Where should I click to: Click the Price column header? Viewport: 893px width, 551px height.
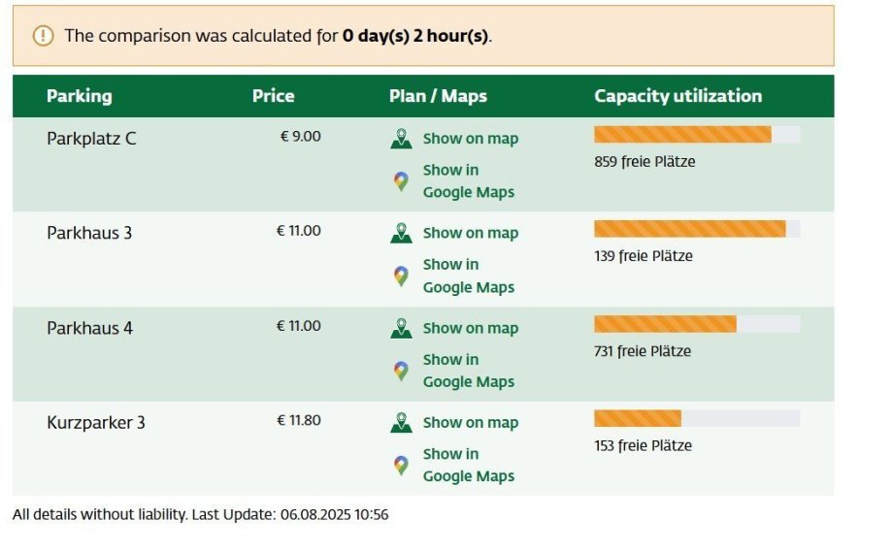[x=273, y=96]
